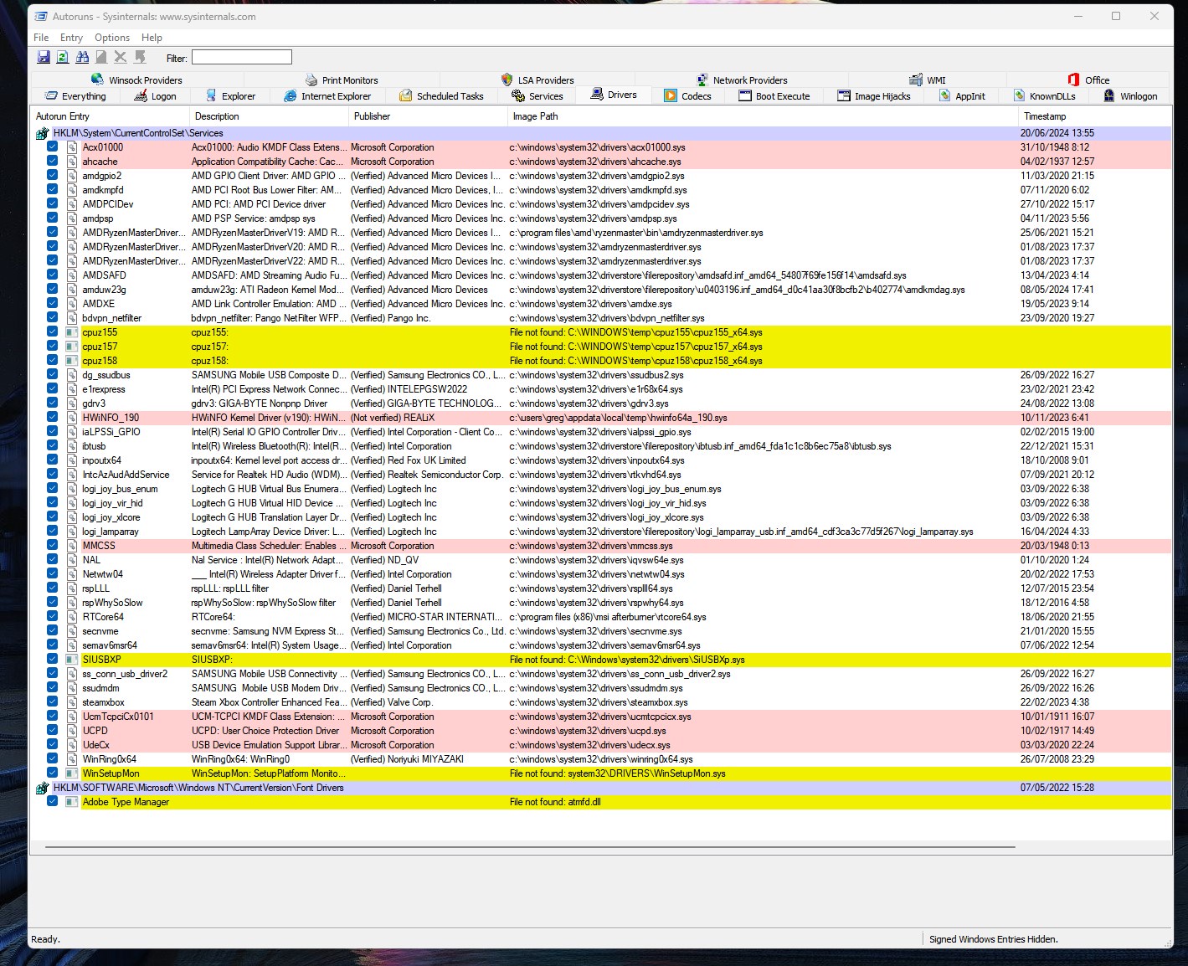Open the Services tab
Image resolution: width=1188 pixels, height=966 pixels.
(537, 96)
